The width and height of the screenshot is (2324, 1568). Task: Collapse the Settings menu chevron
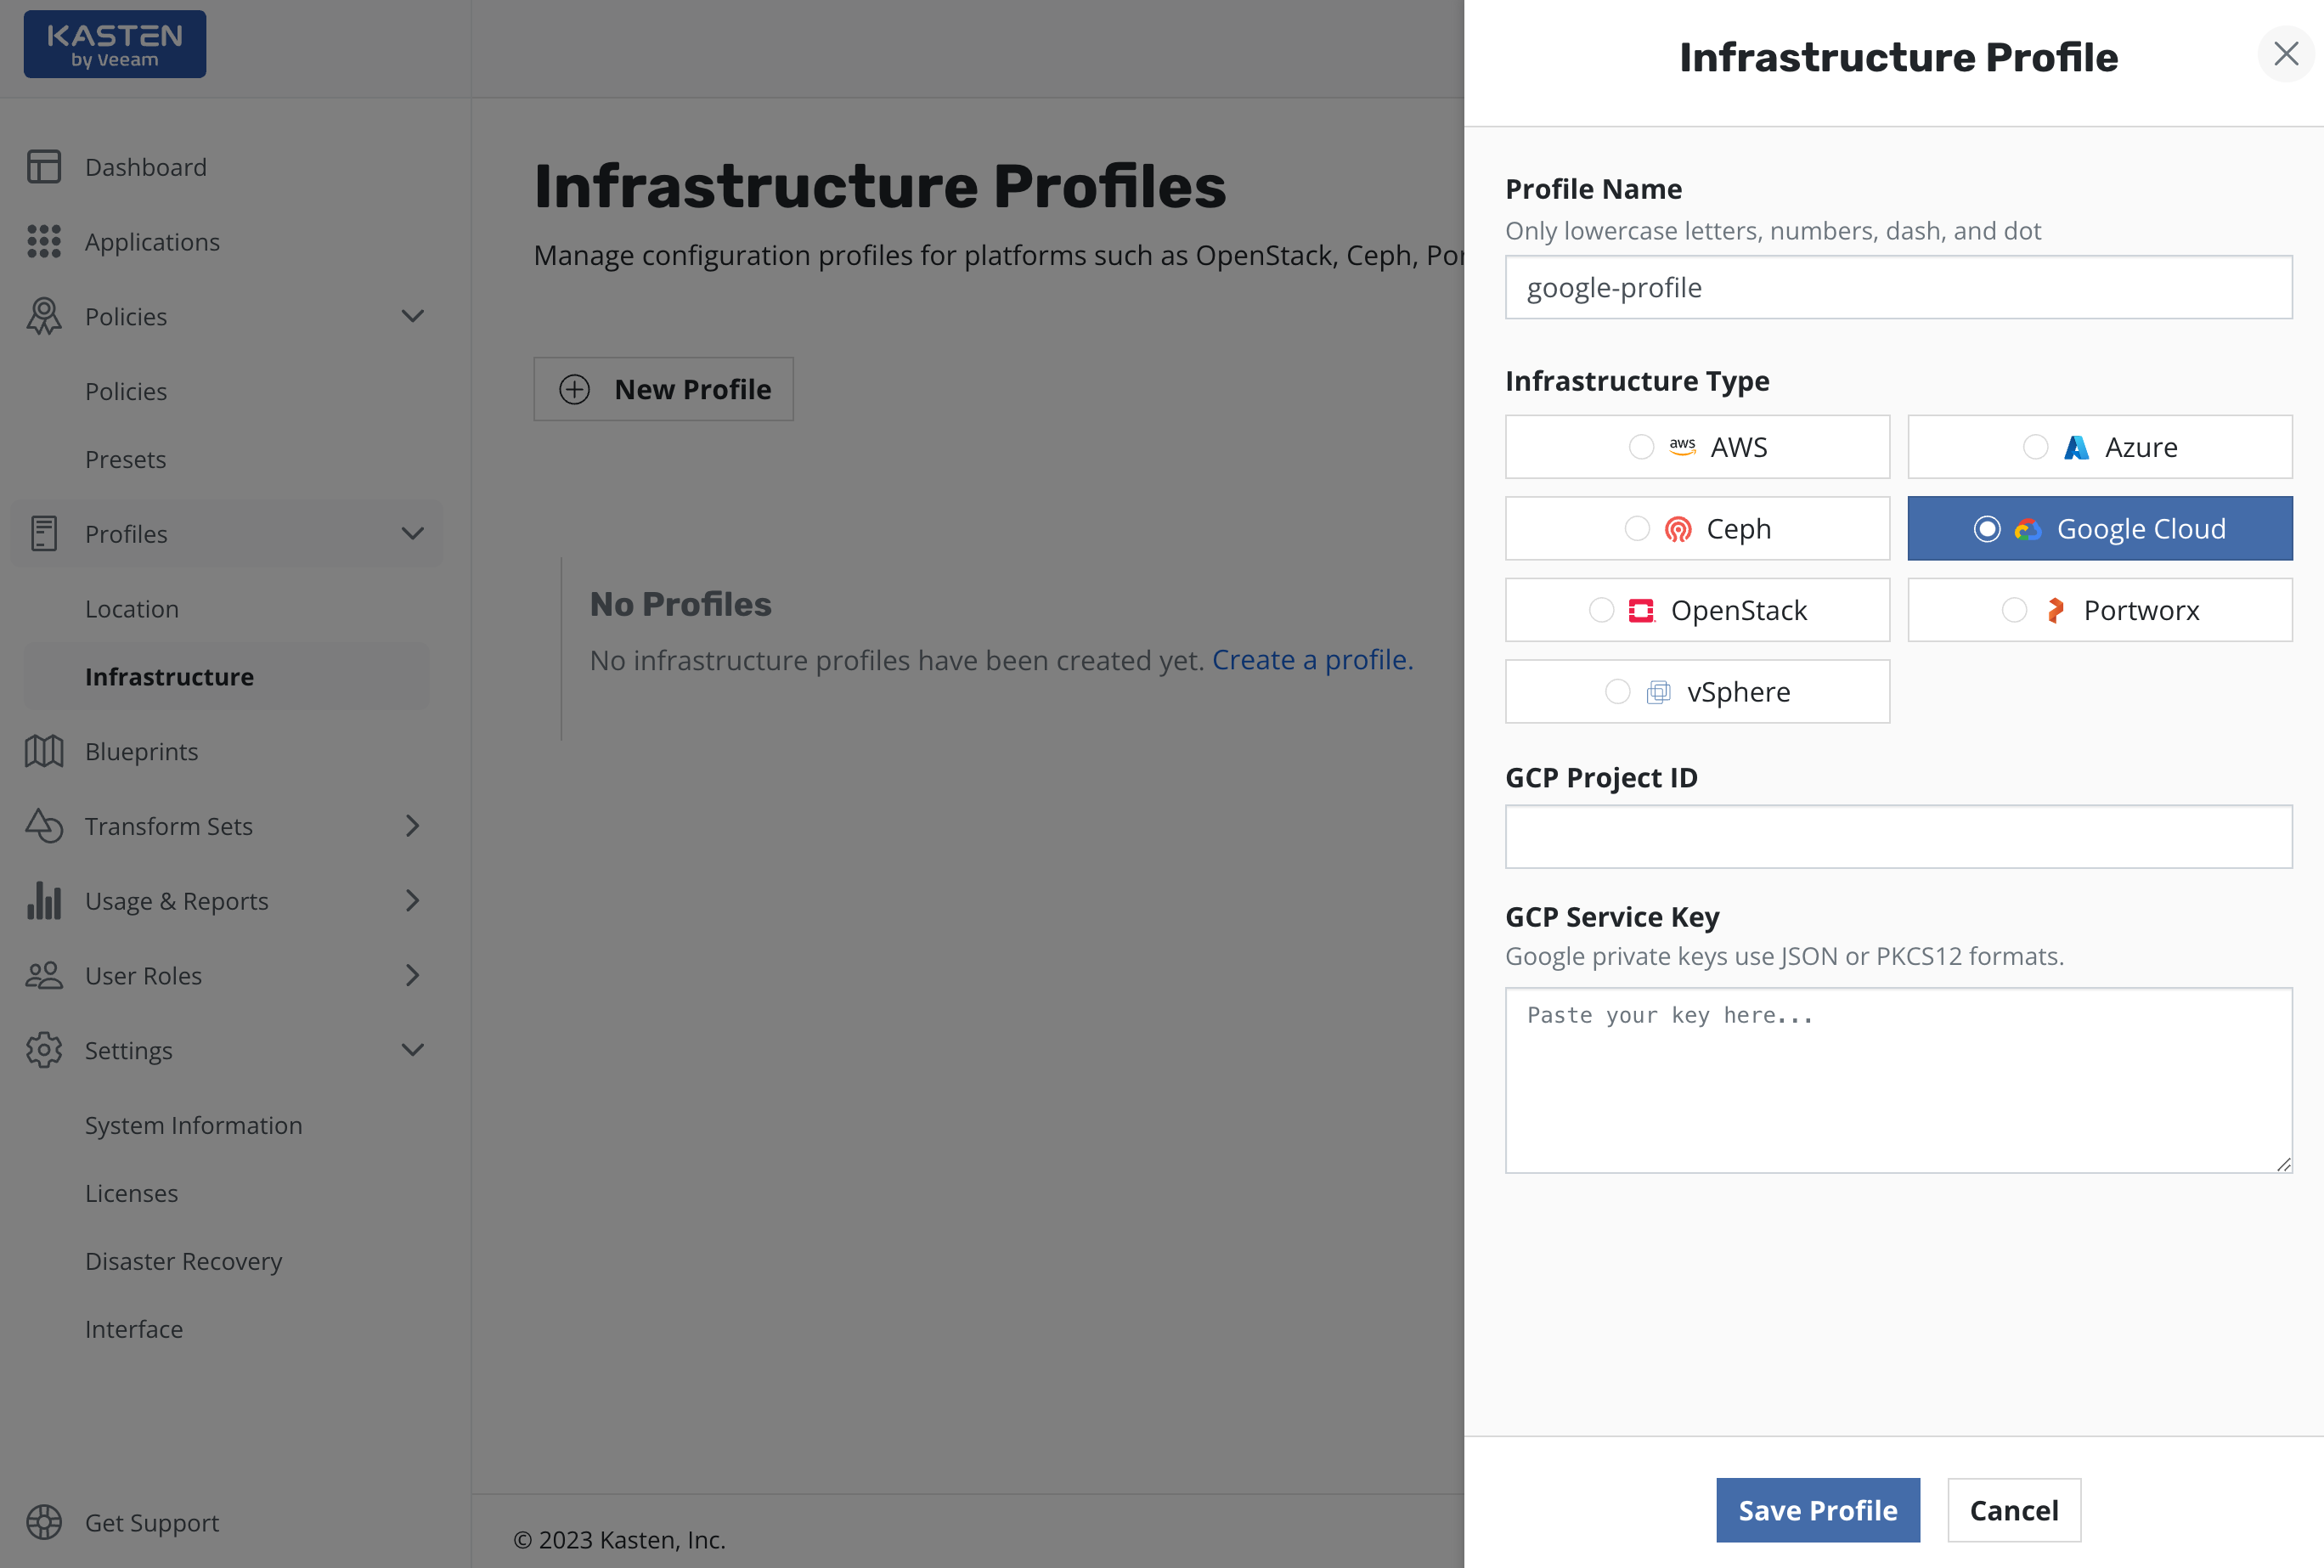tap(413, 1050)
